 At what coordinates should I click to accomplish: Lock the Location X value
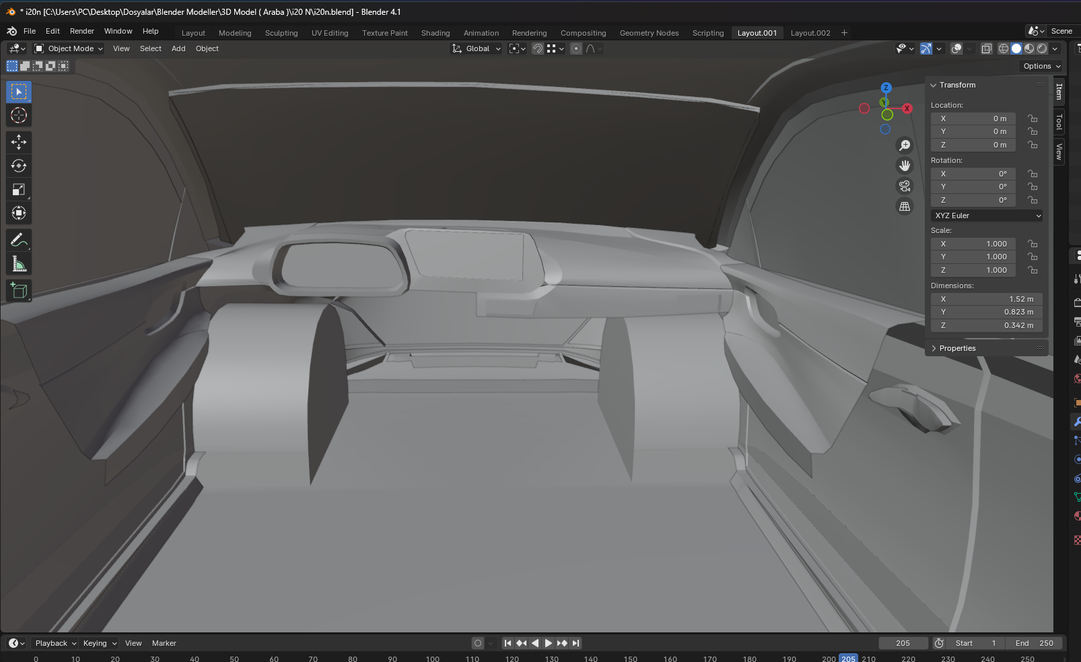[1033, 119]
